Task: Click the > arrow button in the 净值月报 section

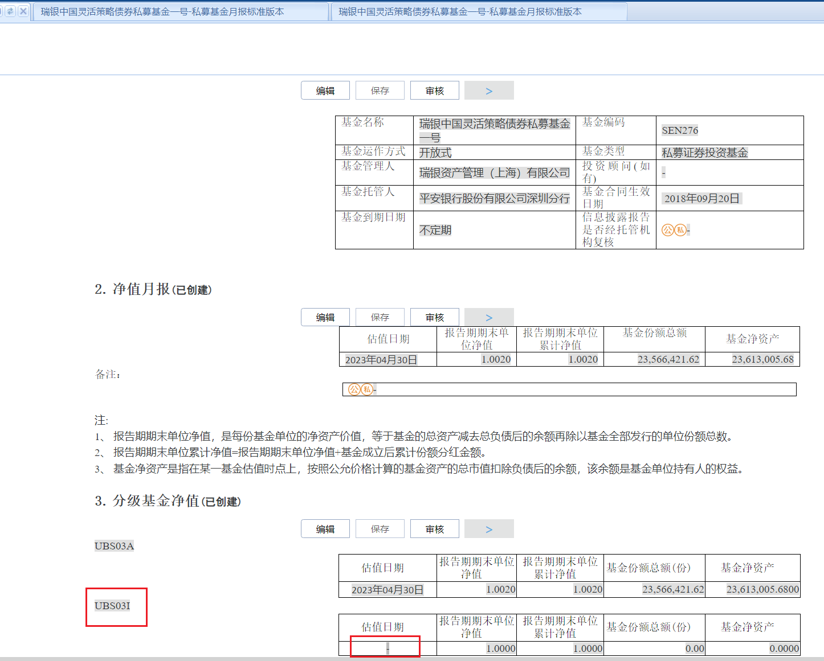Action: pos(489,317)
